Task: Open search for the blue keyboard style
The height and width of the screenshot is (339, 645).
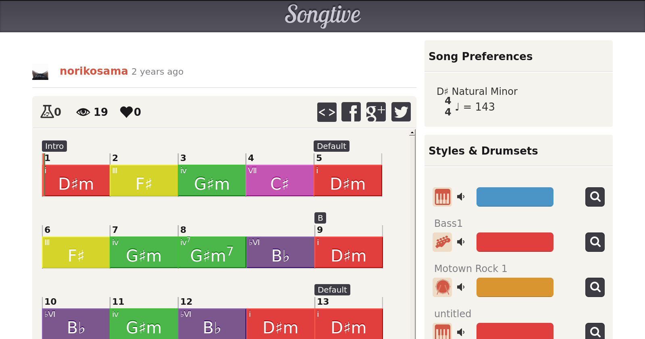Action: (595, 197)
